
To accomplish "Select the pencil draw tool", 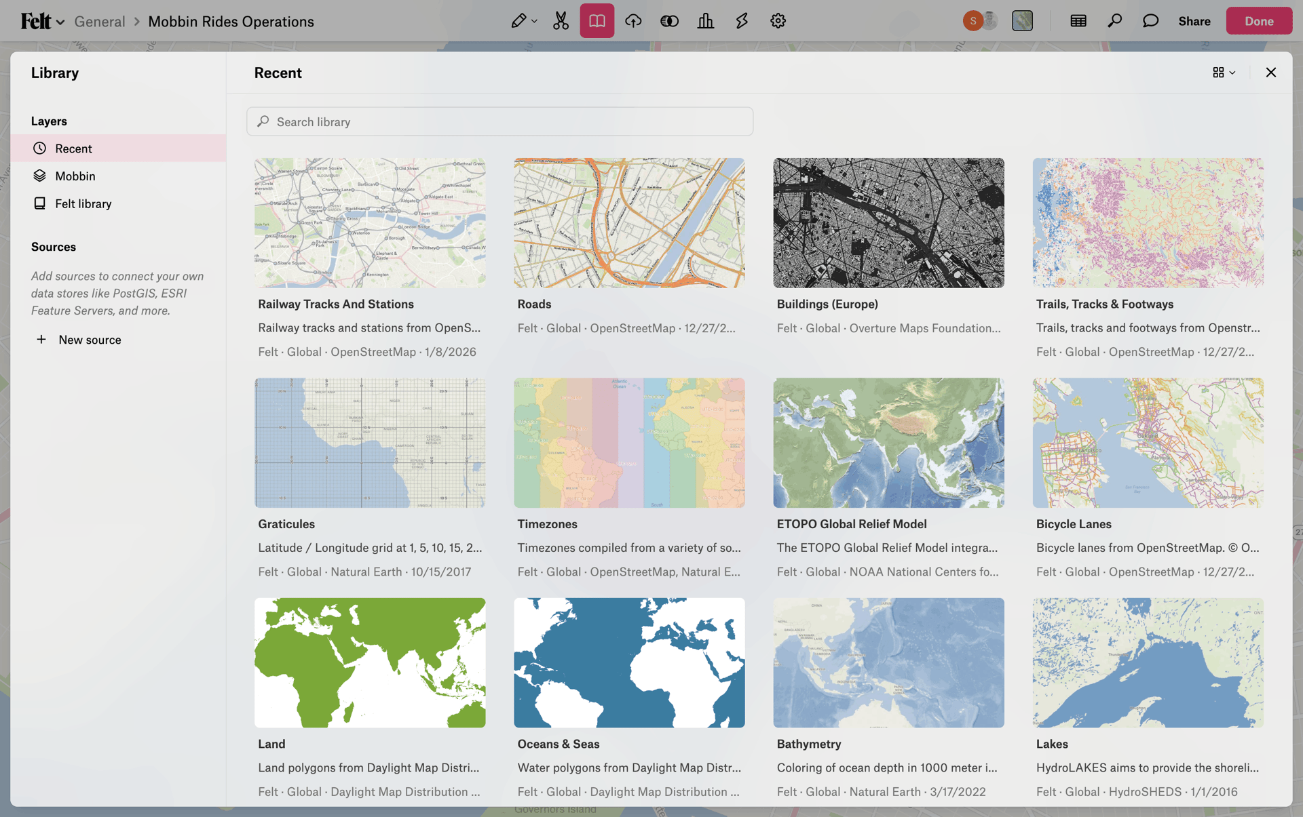I will point(518,21).
